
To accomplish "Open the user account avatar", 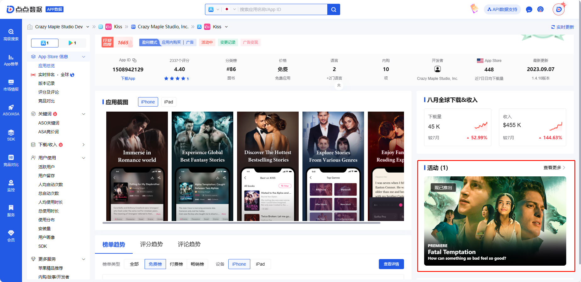I will 559,9.
